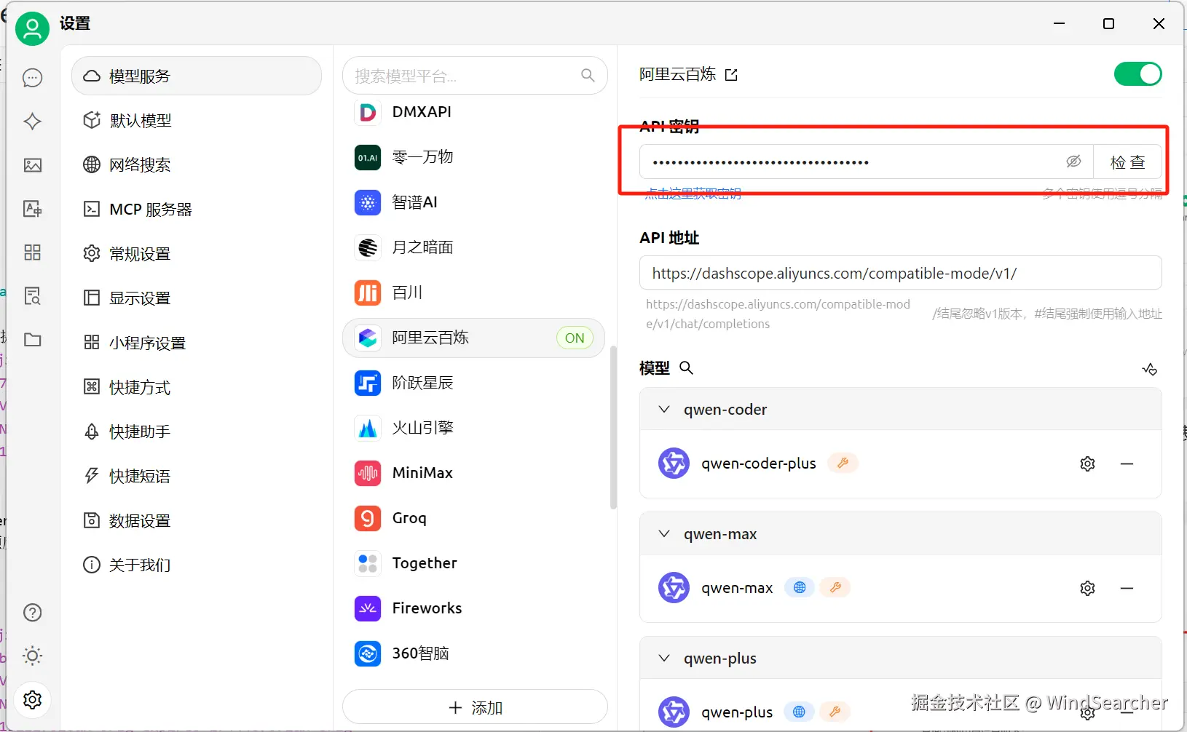The height and width of the screenshot is (732, 1187).
Task: Open 快捷方式 settings section
Action: pos(197,387)
